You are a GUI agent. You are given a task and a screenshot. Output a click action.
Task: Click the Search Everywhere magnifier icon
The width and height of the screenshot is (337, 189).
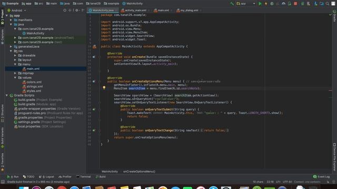tap(328, 4)
